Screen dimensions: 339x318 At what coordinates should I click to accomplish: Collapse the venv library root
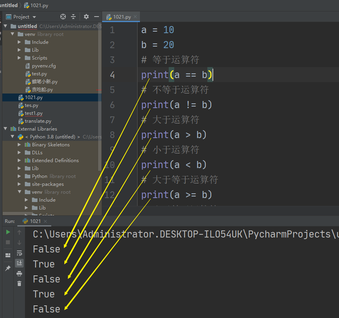13,34
